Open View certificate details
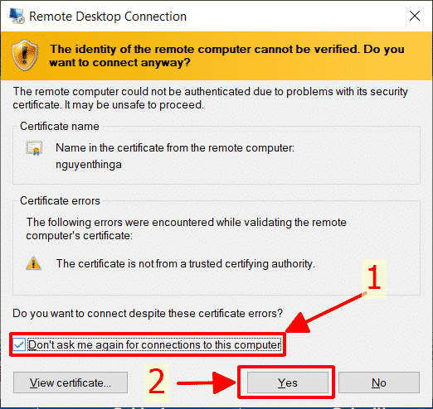 coord(71,383)
